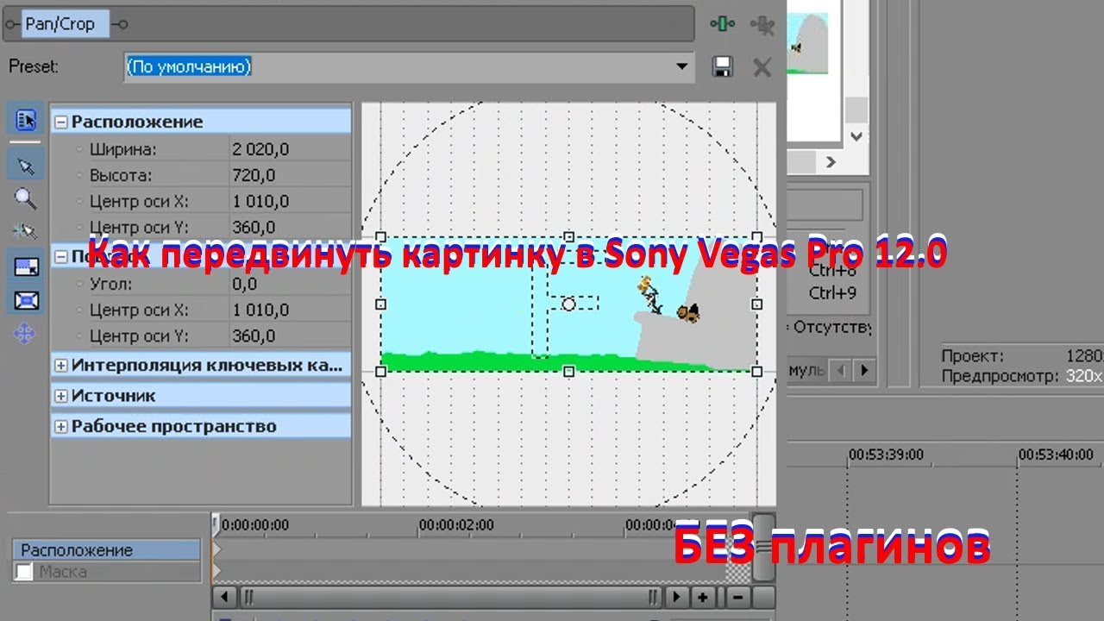Click the Show Properties icon in left toolbar
This screenshot has width=1104, height=621.
26,120
